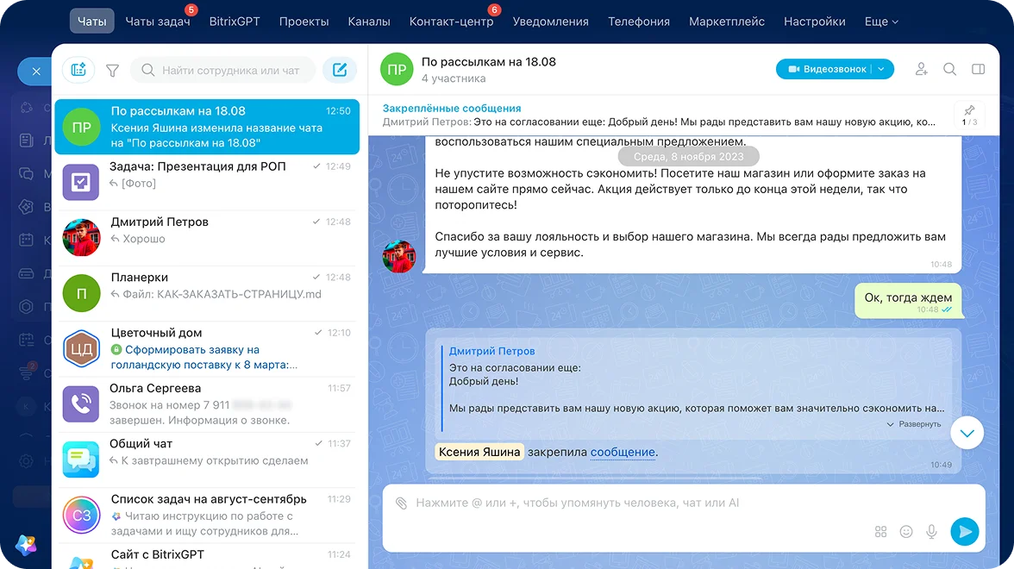Open Видеозвонок dropdown arrow
This screenshot has width=1014, height=569.
click(881, 69)
